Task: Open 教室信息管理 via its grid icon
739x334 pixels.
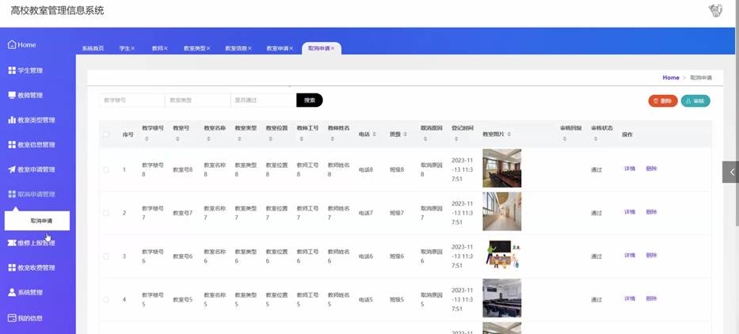Action: pos(12,145)
